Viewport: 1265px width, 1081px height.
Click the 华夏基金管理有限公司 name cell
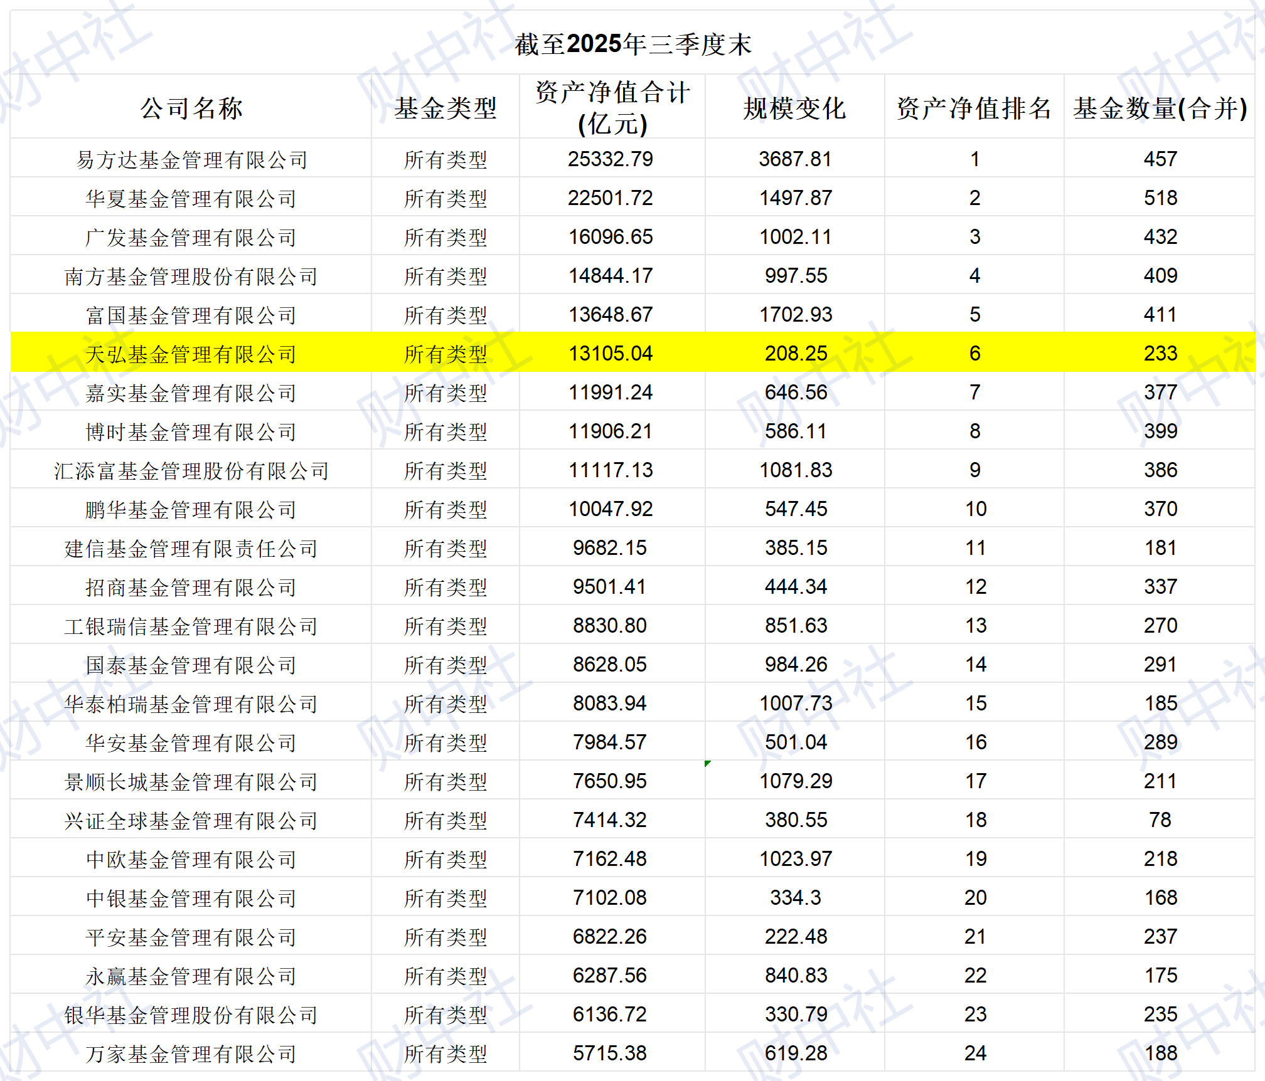pyautogui.click(x=193, y=198)
